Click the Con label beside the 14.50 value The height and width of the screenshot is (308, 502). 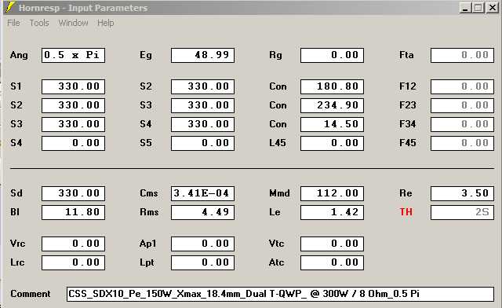pos(278,124)
